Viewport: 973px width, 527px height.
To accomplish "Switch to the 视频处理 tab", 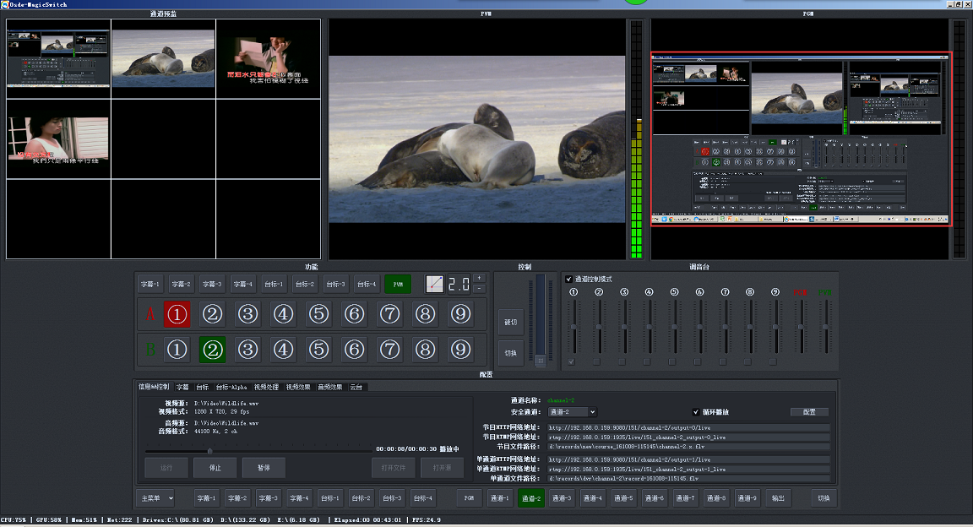I will coord(266,388).
